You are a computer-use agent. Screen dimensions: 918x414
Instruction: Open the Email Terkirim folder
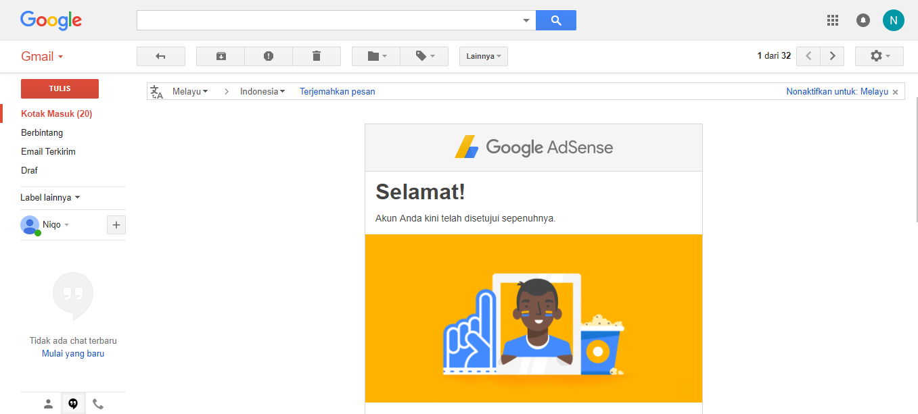click(48, 151)
